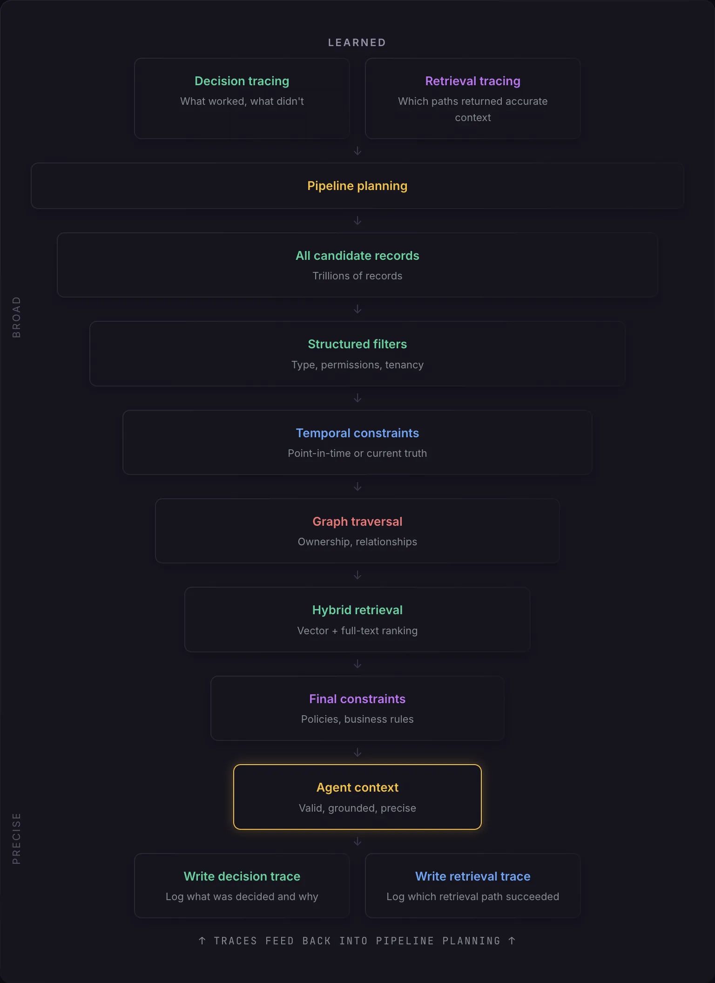Click arrow between candidate records and Structured filters

pos(357,309)
